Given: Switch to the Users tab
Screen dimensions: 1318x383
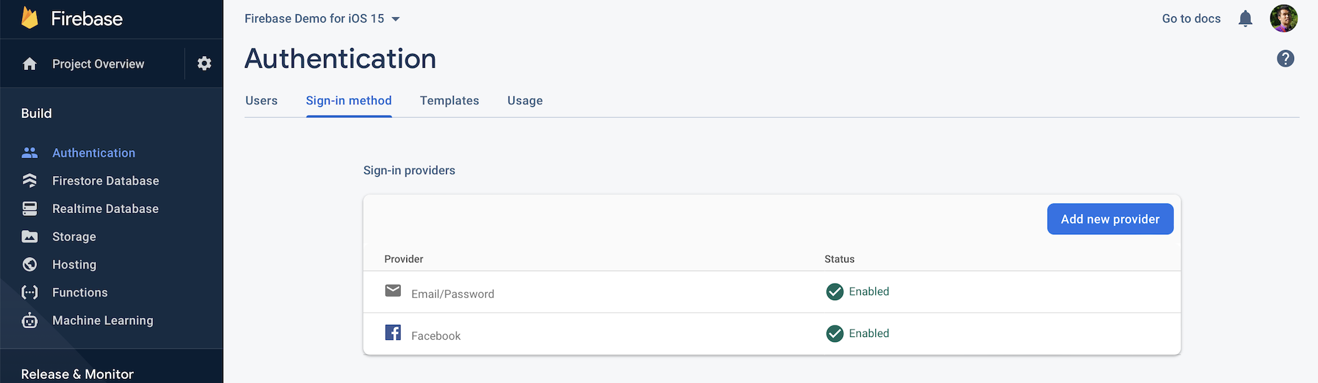Looking at the screenshot, I should [x=262, y=101].
